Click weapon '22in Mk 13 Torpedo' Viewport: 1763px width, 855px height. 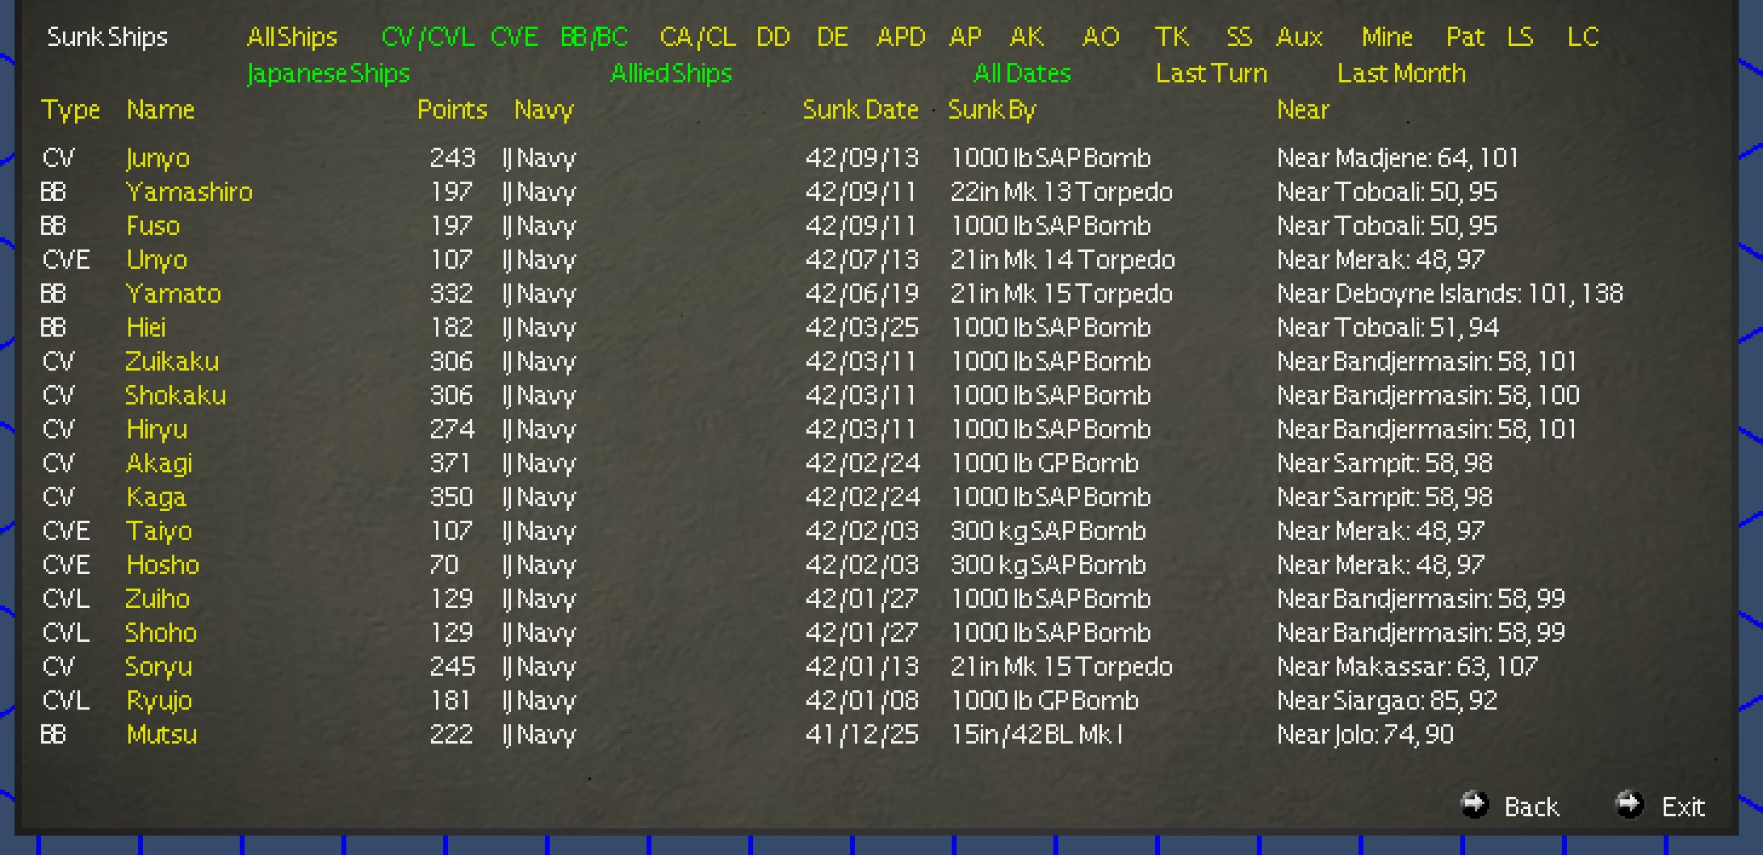point(1062,191)
